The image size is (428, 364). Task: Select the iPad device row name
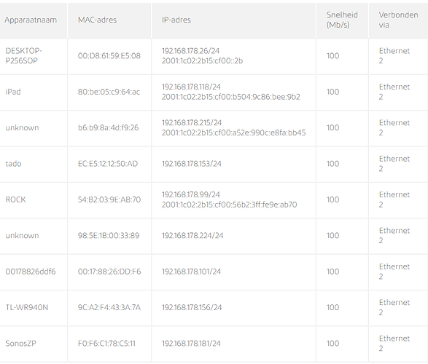coord(13,92)
